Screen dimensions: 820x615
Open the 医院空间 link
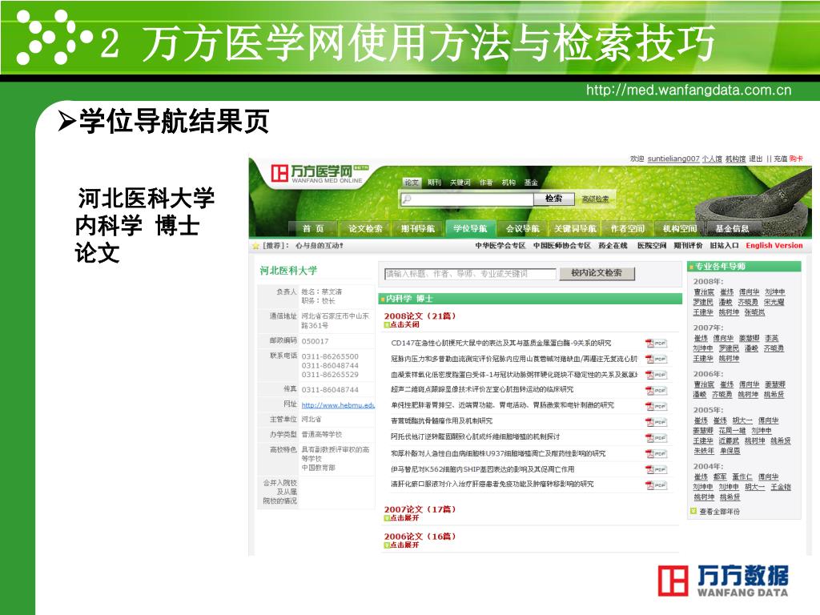click(x=651, y=245)
